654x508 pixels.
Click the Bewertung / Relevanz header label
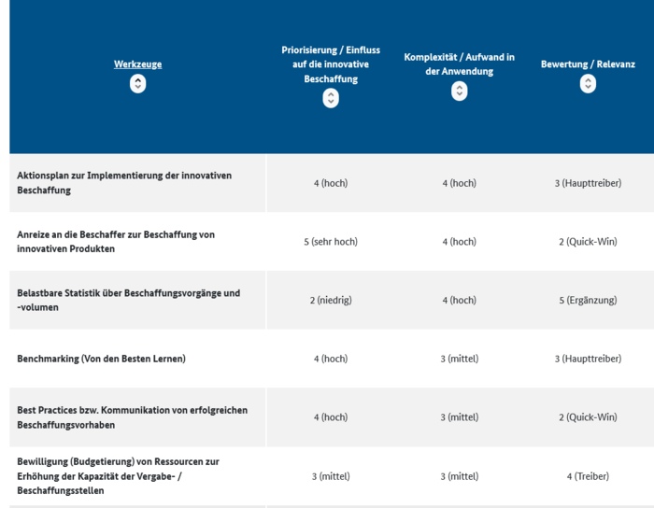tap(588, 64)
